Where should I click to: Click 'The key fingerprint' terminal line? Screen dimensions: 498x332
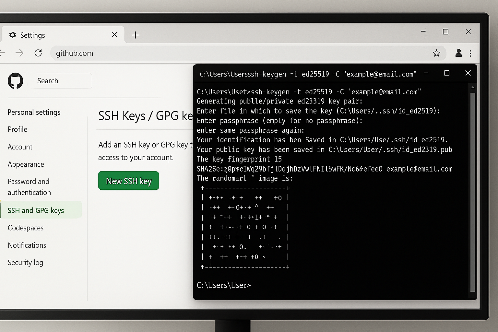tap(239, 159)
